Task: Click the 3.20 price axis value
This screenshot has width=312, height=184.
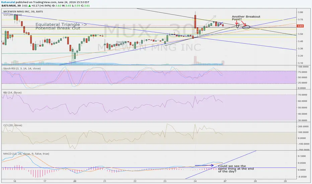Action: [x=300, y=56]
